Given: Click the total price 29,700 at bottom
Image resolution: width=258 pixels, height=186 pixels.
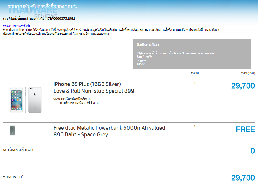Looking at the screenshot, I should click(x=243, y=178).
